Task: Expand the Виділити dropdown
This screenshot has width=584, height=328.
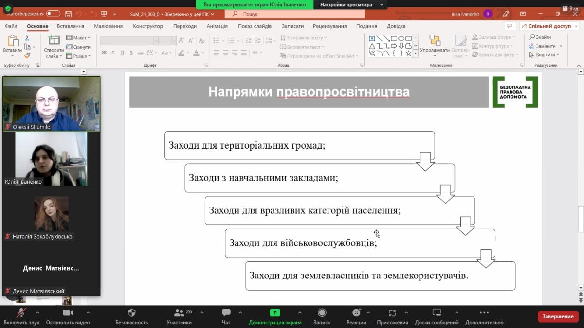Action: pos(546,55)
